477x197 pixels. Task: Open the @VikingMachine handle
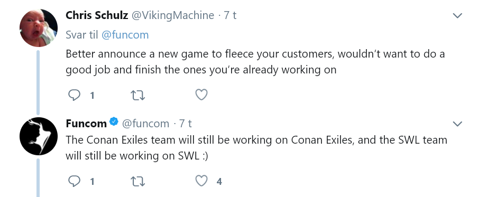(172, 15)
